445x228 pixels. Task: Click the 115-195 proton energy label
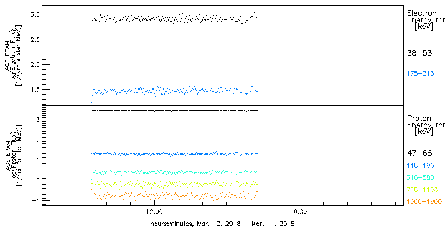tap(421, 165)
